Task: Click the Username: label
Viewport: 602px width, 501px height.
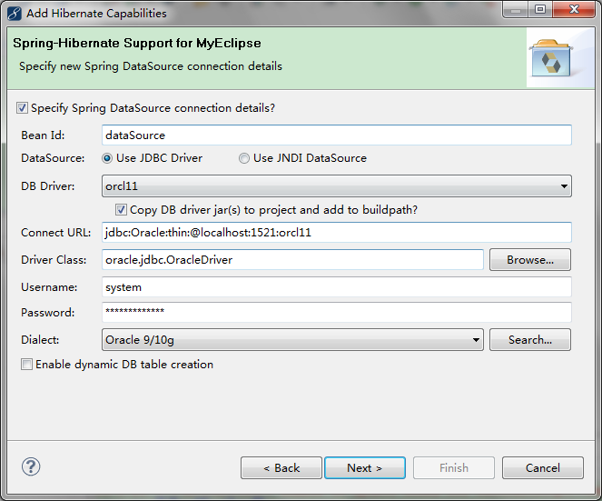Action: [49, 287]
